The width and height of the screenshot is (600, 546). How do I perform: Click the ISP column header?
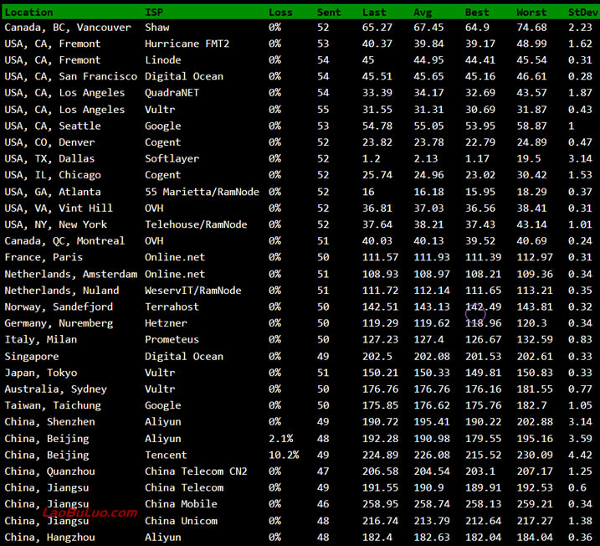(x=154, y=13)
